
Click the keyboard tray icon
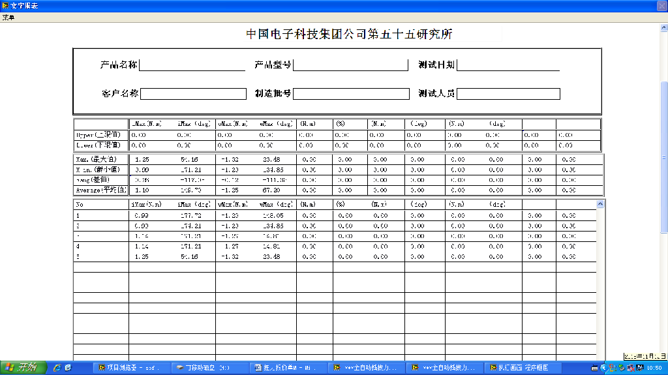[x=594, y=368]
